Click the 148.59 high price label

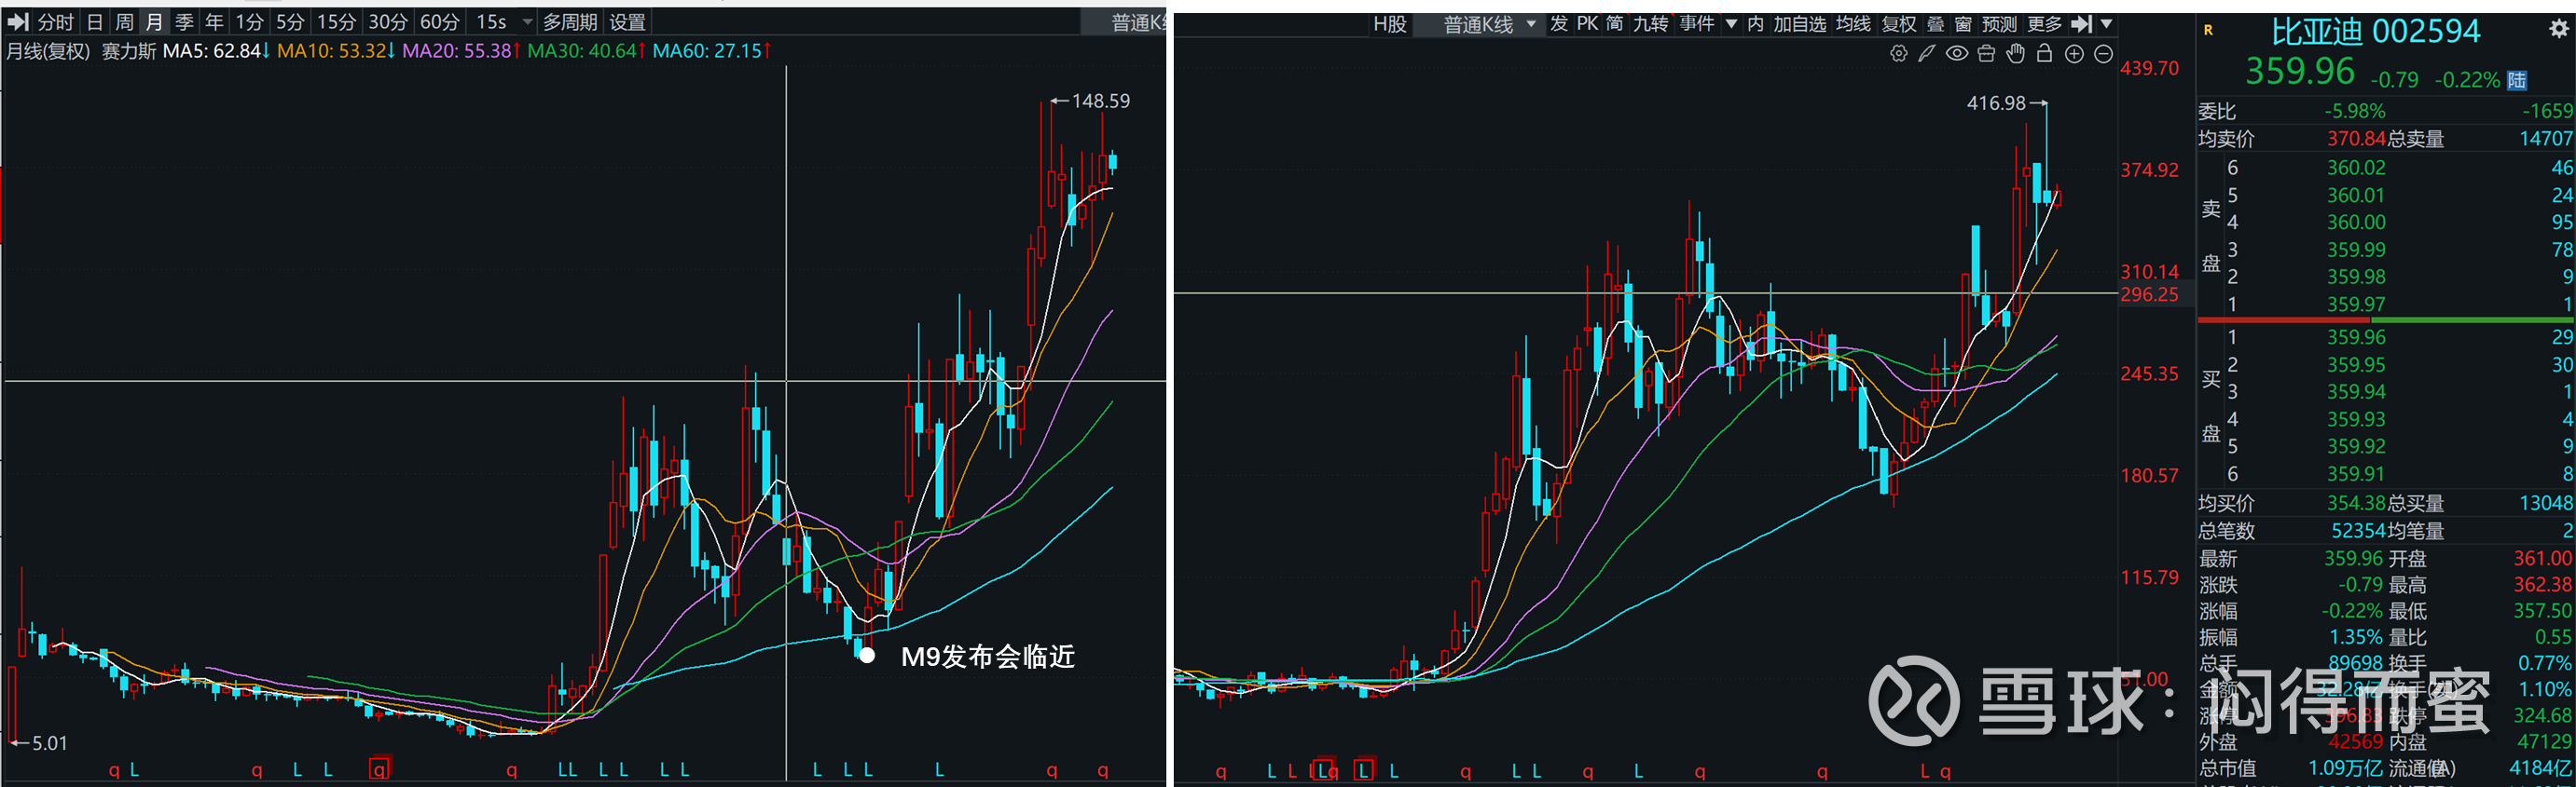(x=1100, y=101)
